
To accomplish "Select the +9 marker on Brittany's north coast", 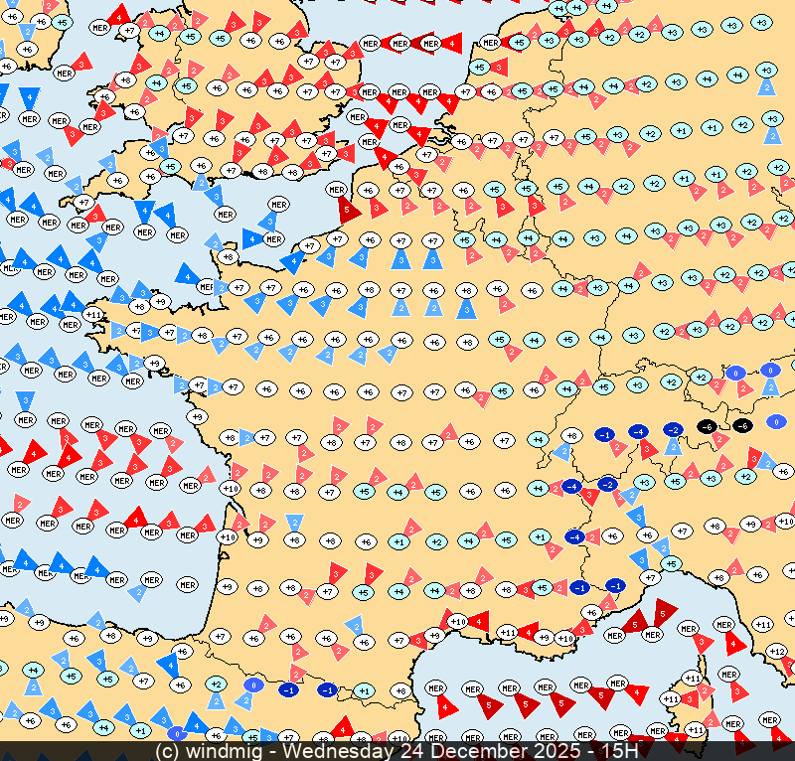I will (x=161, y=301).
